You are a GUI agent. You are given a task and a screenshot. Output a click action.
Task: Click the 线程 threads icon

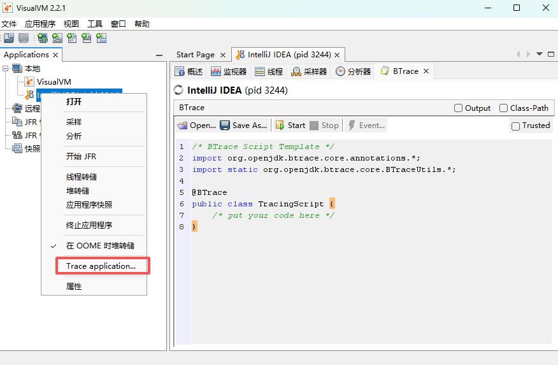tap(260, 71)
